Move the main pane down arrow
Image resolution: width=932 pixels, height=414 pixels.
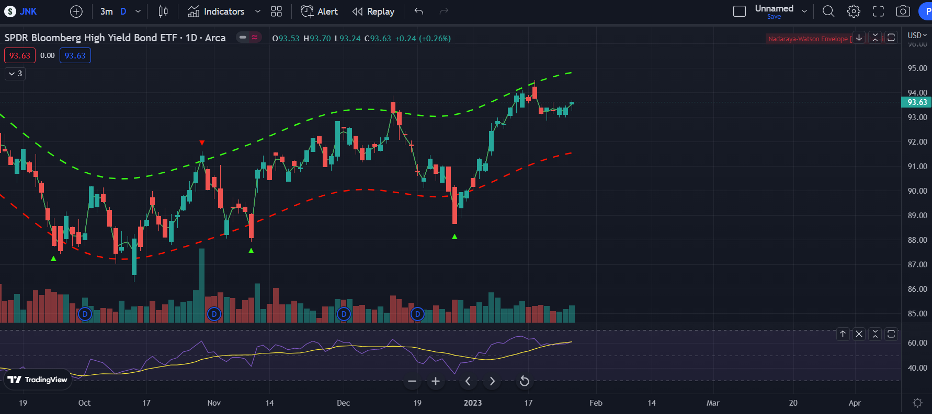[x=859, y=38]
